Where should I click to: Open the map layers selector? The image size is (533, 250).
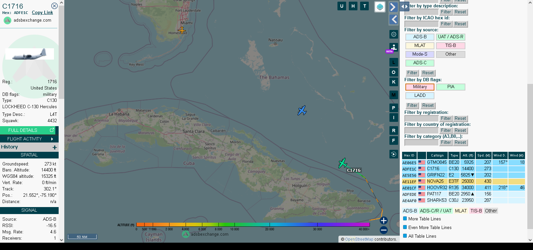380,7
